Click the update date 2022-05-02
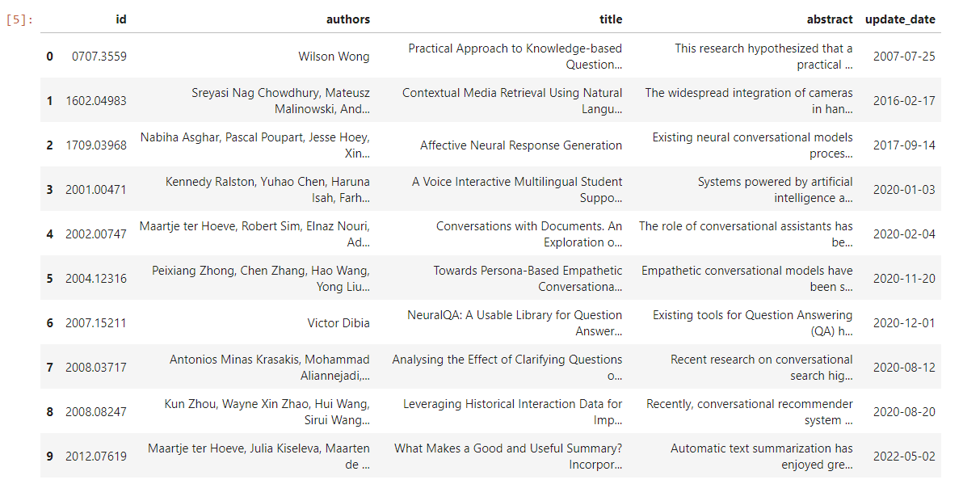Image resolution: width=963 pixels, height=484 pixels. (904, 457)
